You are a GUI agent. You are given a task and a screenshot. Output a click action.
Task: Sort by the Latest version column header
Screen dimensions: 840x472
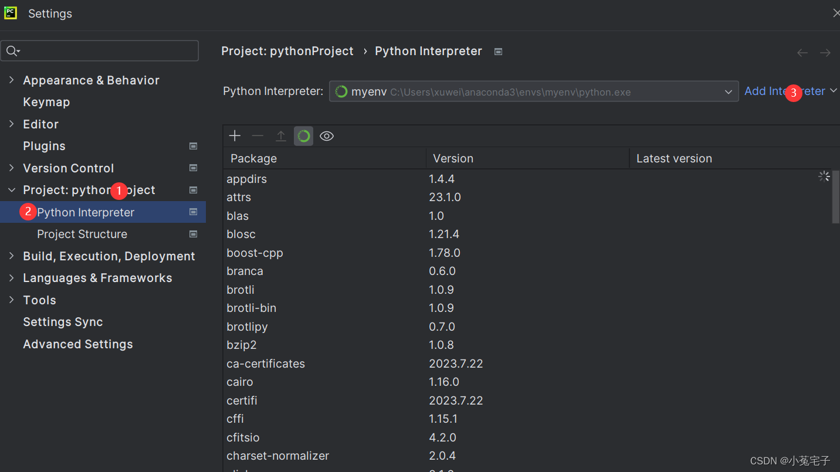click(x=734, y=158)
